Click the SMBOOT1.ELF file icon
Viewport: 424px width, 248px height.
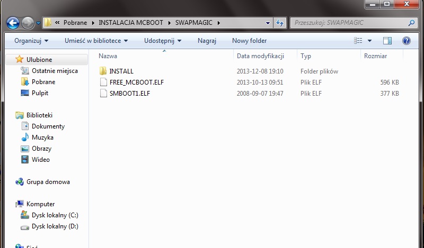click(x=103, y=94)
